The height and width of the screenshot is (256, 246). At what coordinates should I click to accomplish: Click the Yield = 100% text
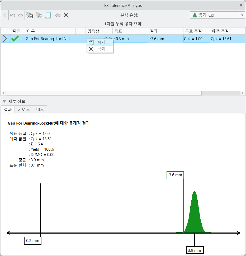tap(42, 149)
